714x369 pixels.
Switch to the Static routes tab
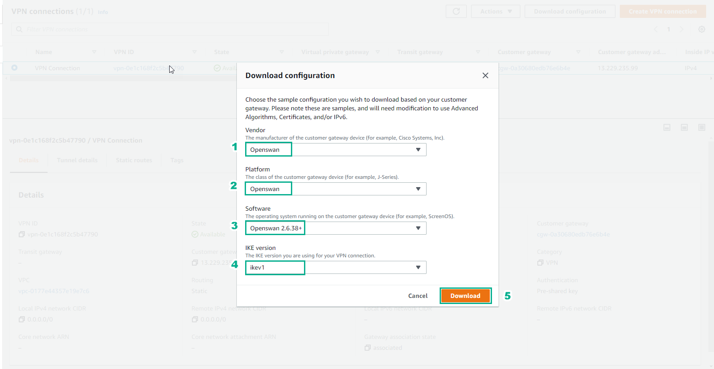tap(134, 160)
